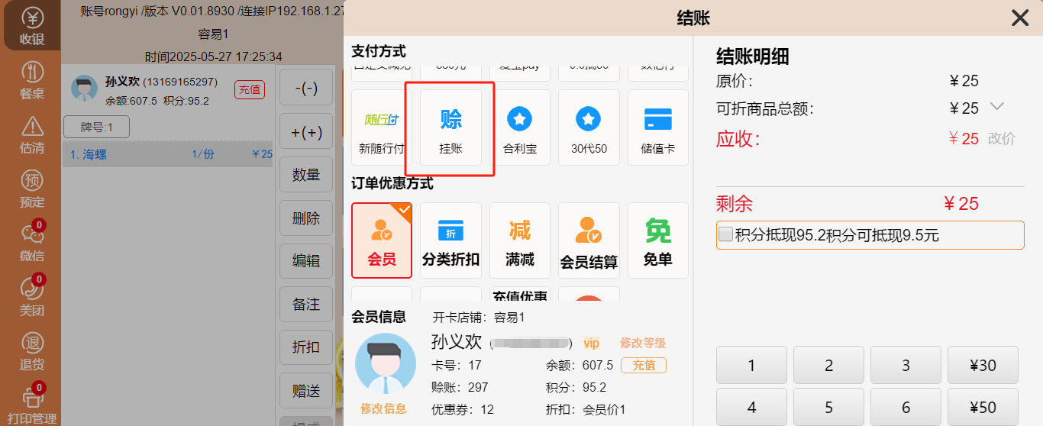1043x426 pixels.
Task: Select the 海螺 order line item
Action: click(x=166, y=154)
